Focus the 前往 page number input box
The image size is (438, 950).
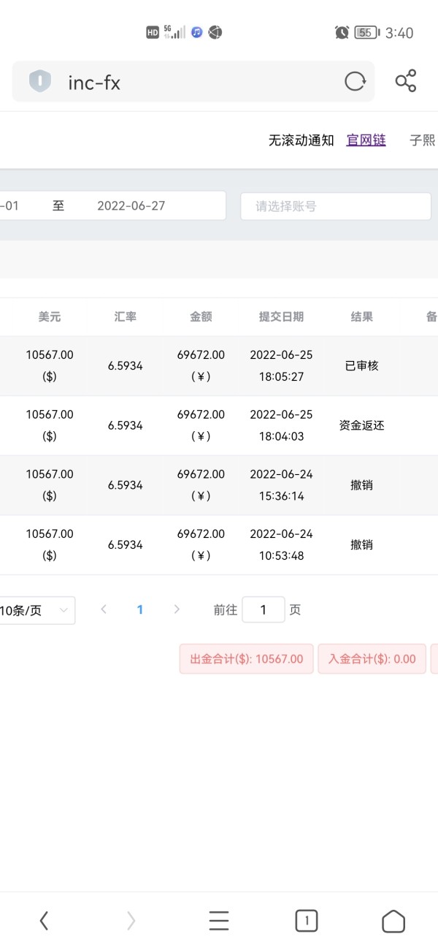click(x=263, y=609)
